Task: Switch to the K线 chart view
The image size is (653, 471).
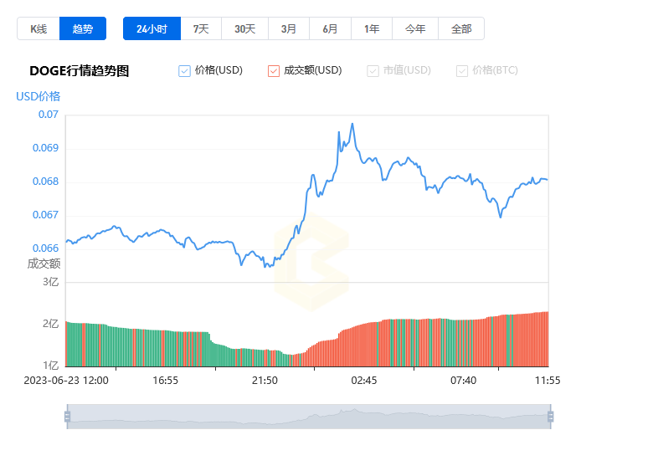Action: pos(39,28)
